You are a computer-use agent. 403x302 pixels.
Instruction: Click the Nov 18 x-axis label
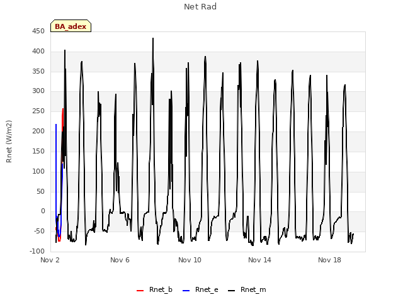point(329,260)
